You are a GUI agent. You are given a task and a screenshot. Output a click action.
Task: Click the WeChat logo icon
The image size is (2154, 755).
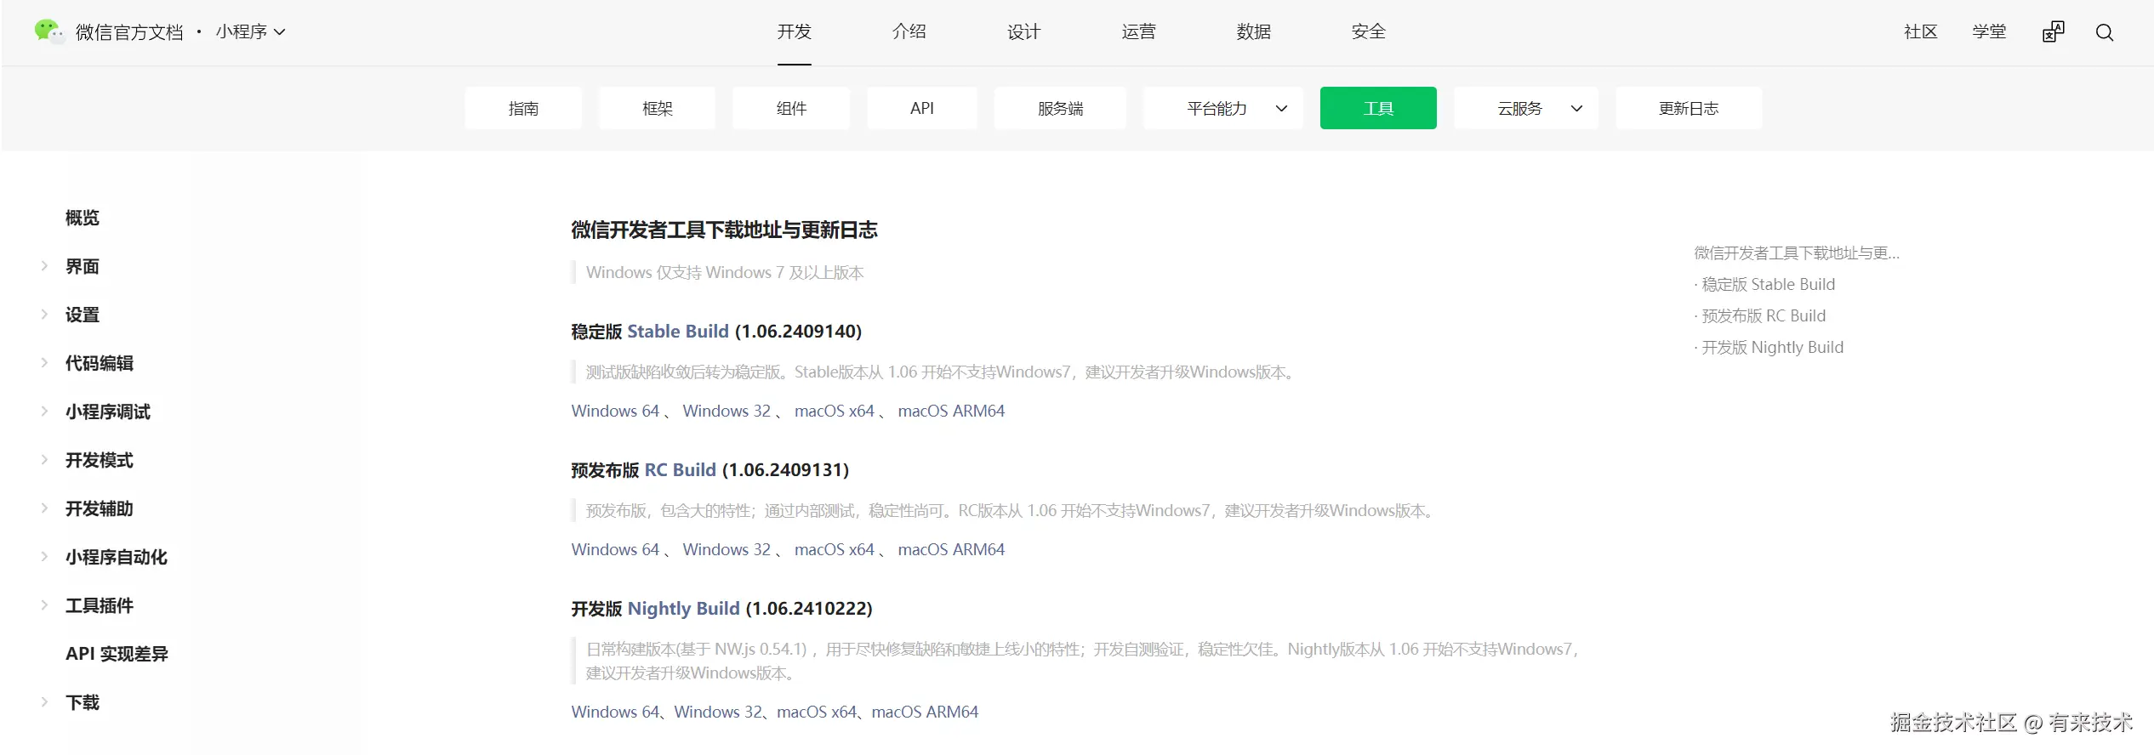click(48, 31)
